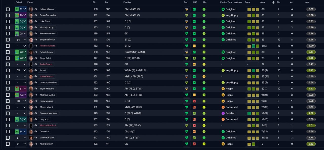Click Matheus Cunha's yellow sharpness dash icon
This screenshot has width=324, height=150.
(x=194, y=95)
